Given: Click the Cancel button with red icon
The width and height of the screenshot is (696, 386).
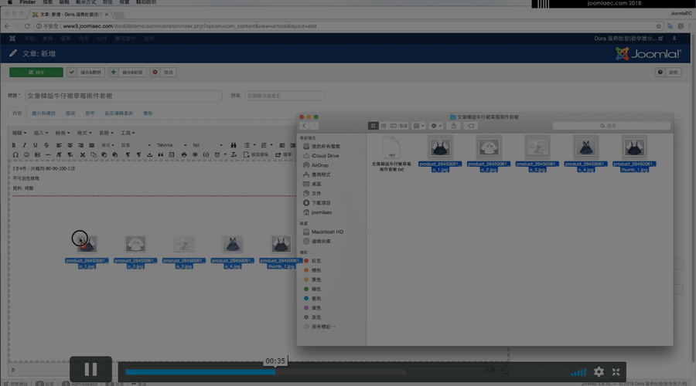Looking at the screenshot, I should (163, 72).
